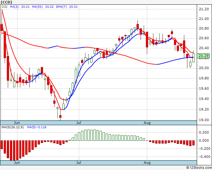Click the 19.60 price axis label
Screen dimensions: 212x170
204,88
